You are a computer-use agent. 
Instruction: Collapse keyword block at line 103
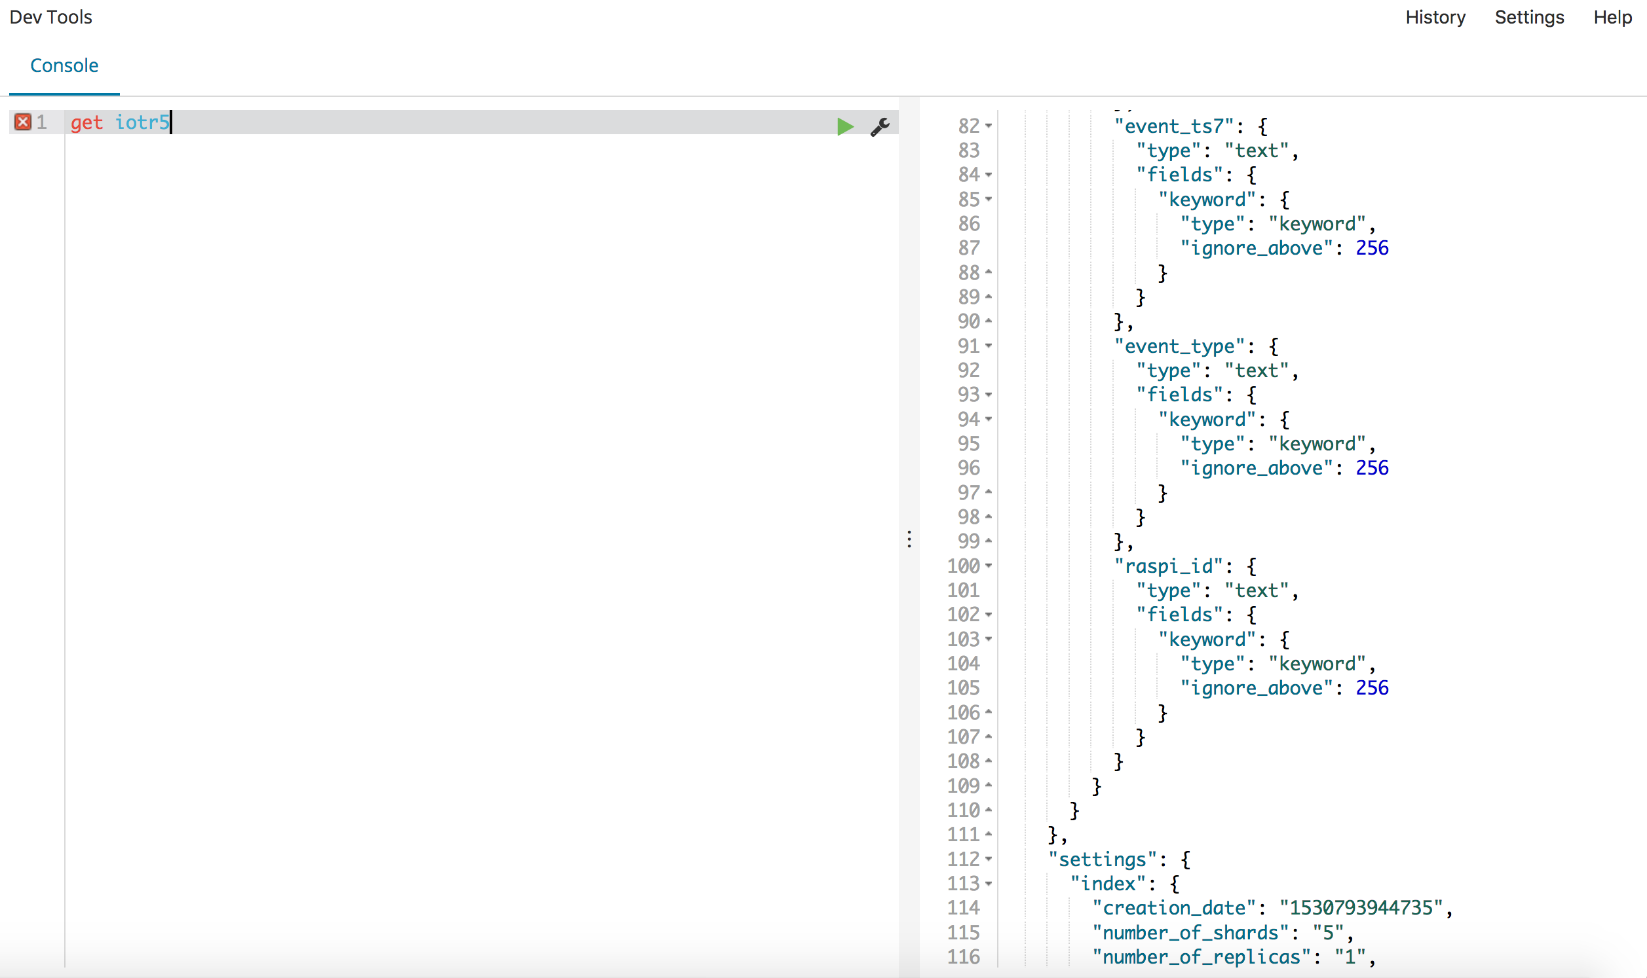(989, 639)
